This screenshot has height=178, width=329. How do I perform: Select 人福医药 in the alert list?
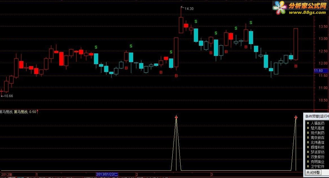coord(317,123)
